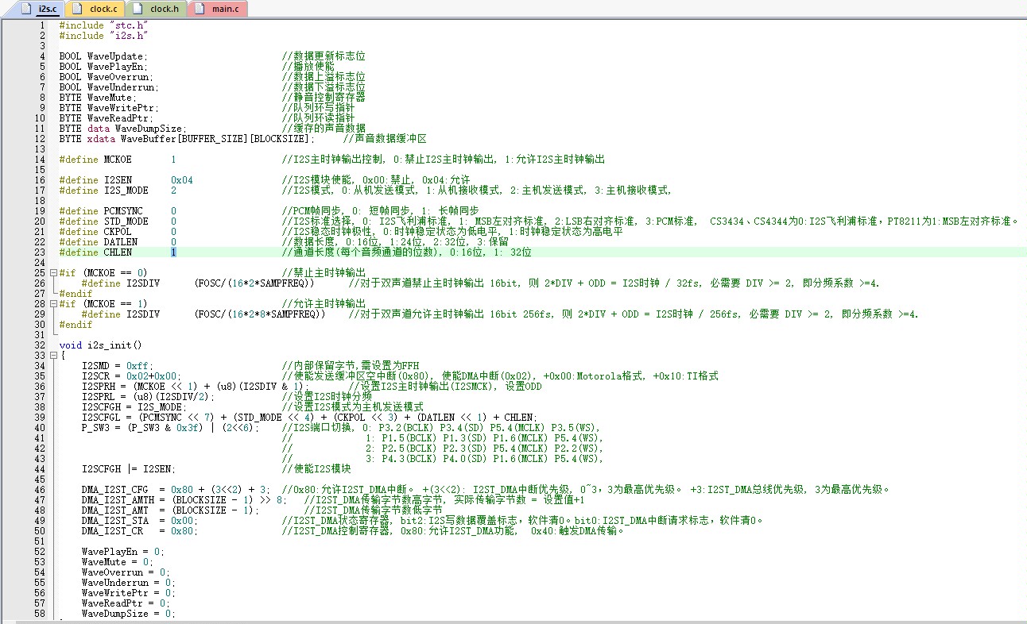
Task: Click WaveDumpSize = 0; on line 58
Action: pyautogui.click(x=129, y=613)
